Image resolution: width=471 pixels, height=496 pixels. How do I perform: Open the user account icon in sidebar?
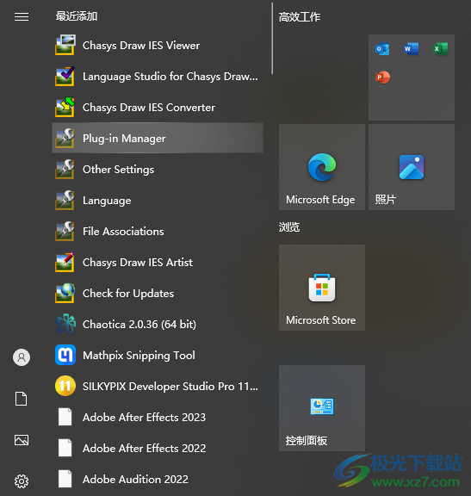[22, 357]
